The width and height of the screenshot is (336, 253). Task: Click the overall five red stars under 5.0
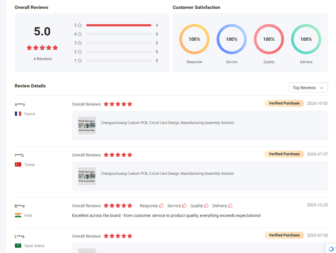click(x=42, y=48)
